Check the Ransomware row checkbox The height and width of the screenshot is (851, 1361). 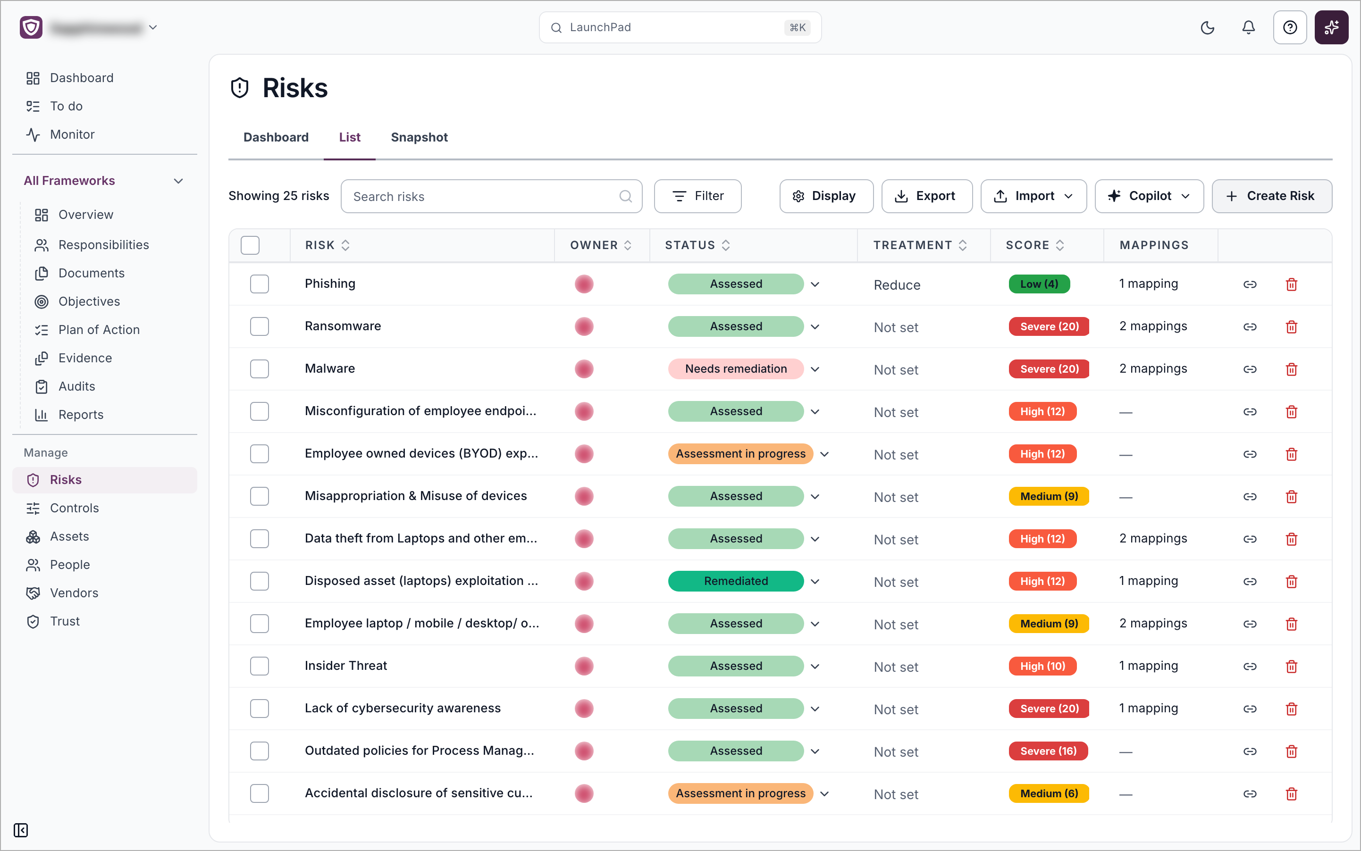[260, 326]
